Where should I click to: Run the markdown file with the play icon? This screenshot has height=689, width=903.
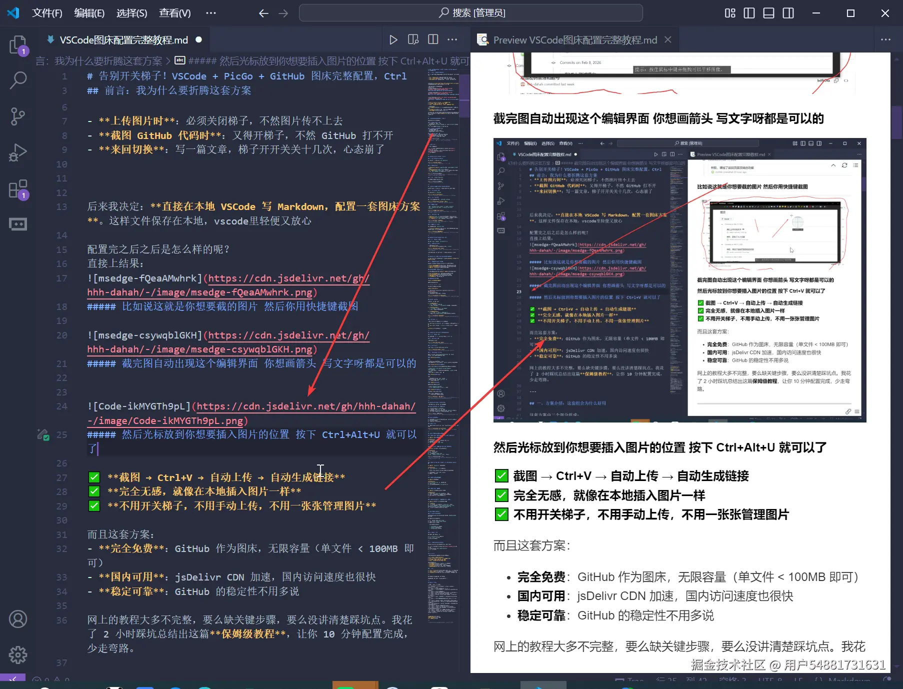pos(393,39)
